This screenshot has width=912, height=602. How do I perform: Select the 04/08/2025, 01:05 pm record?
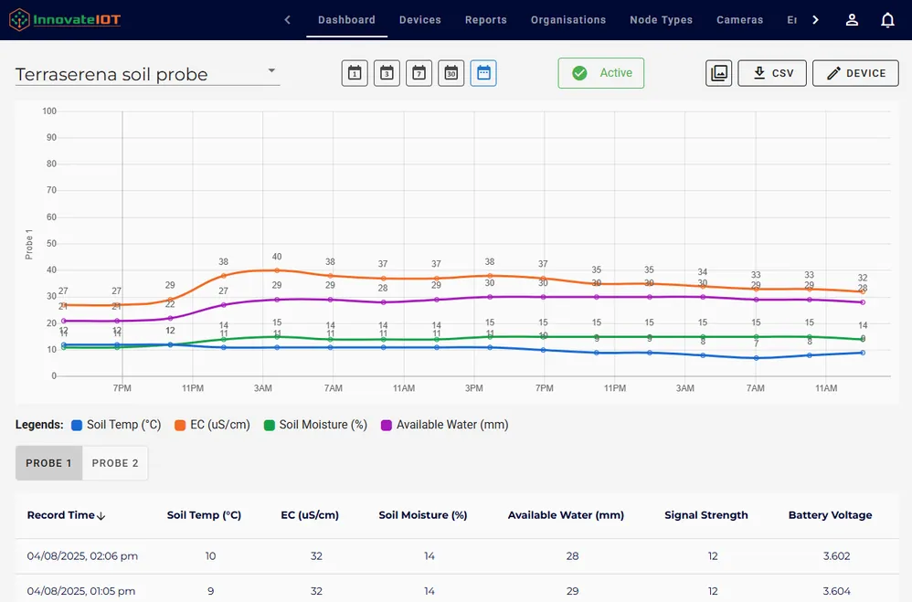(x=457, y=588)
